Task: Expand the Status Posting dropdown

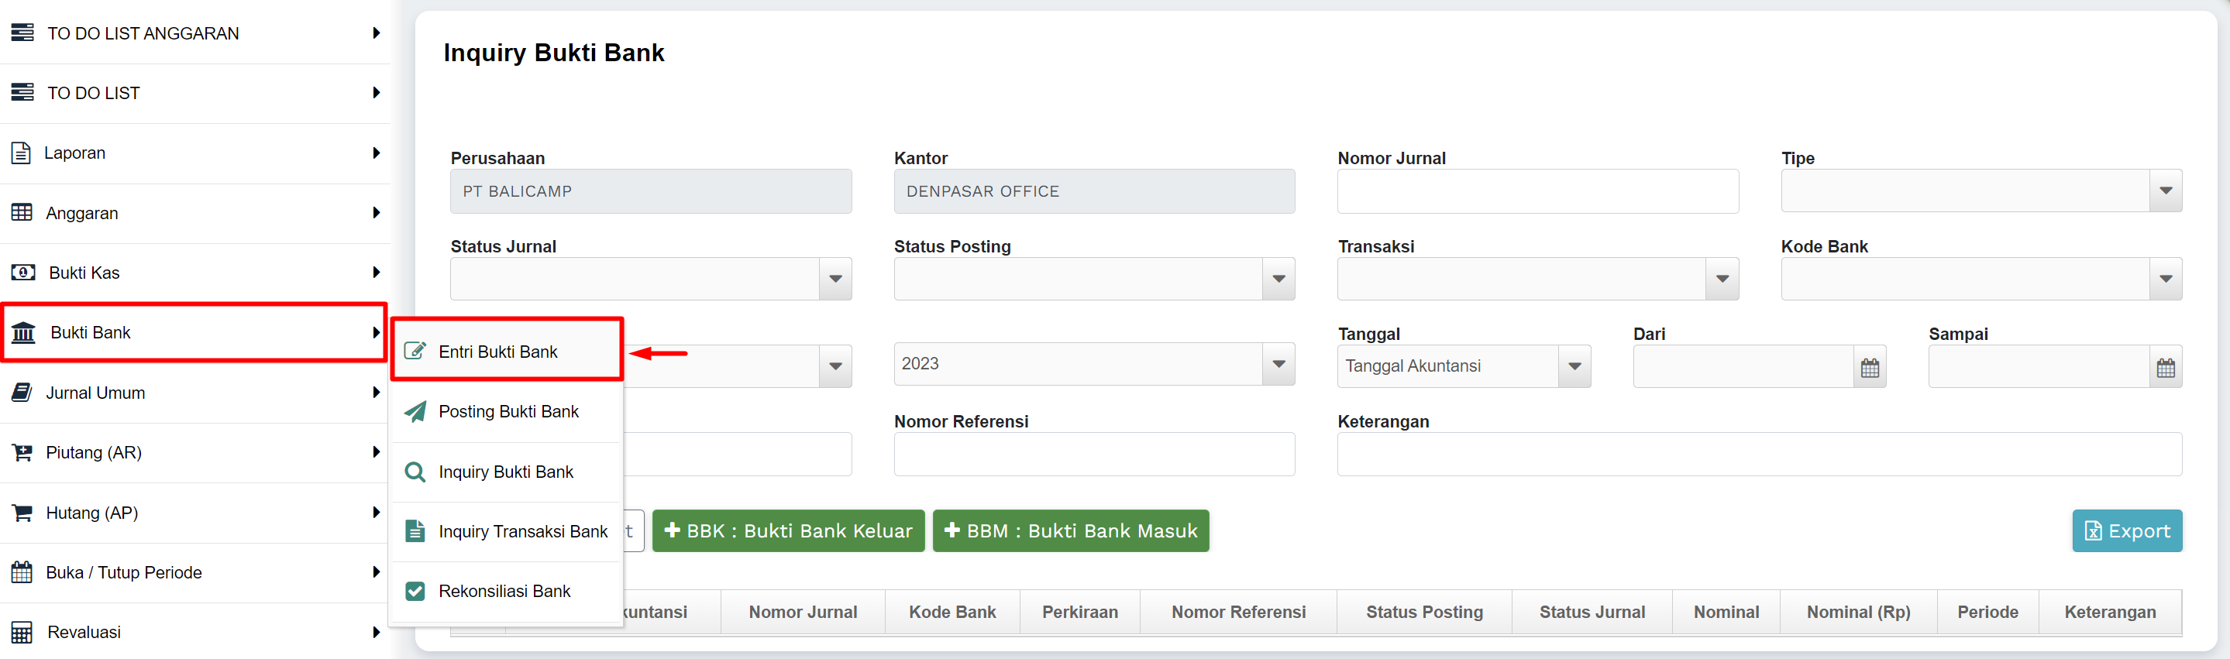Action: pyautogui.click(x=1278, y=280)
